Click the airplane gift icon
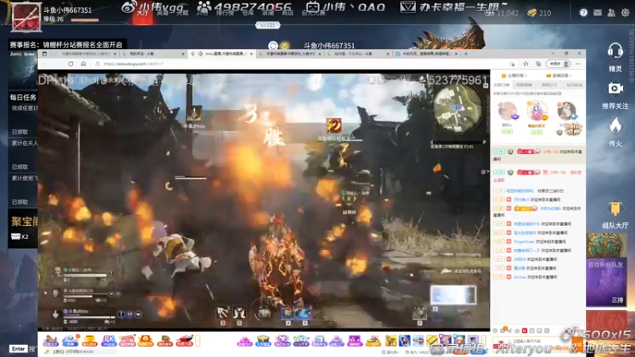The image size is (635, 357). click(x=418, y=341)
